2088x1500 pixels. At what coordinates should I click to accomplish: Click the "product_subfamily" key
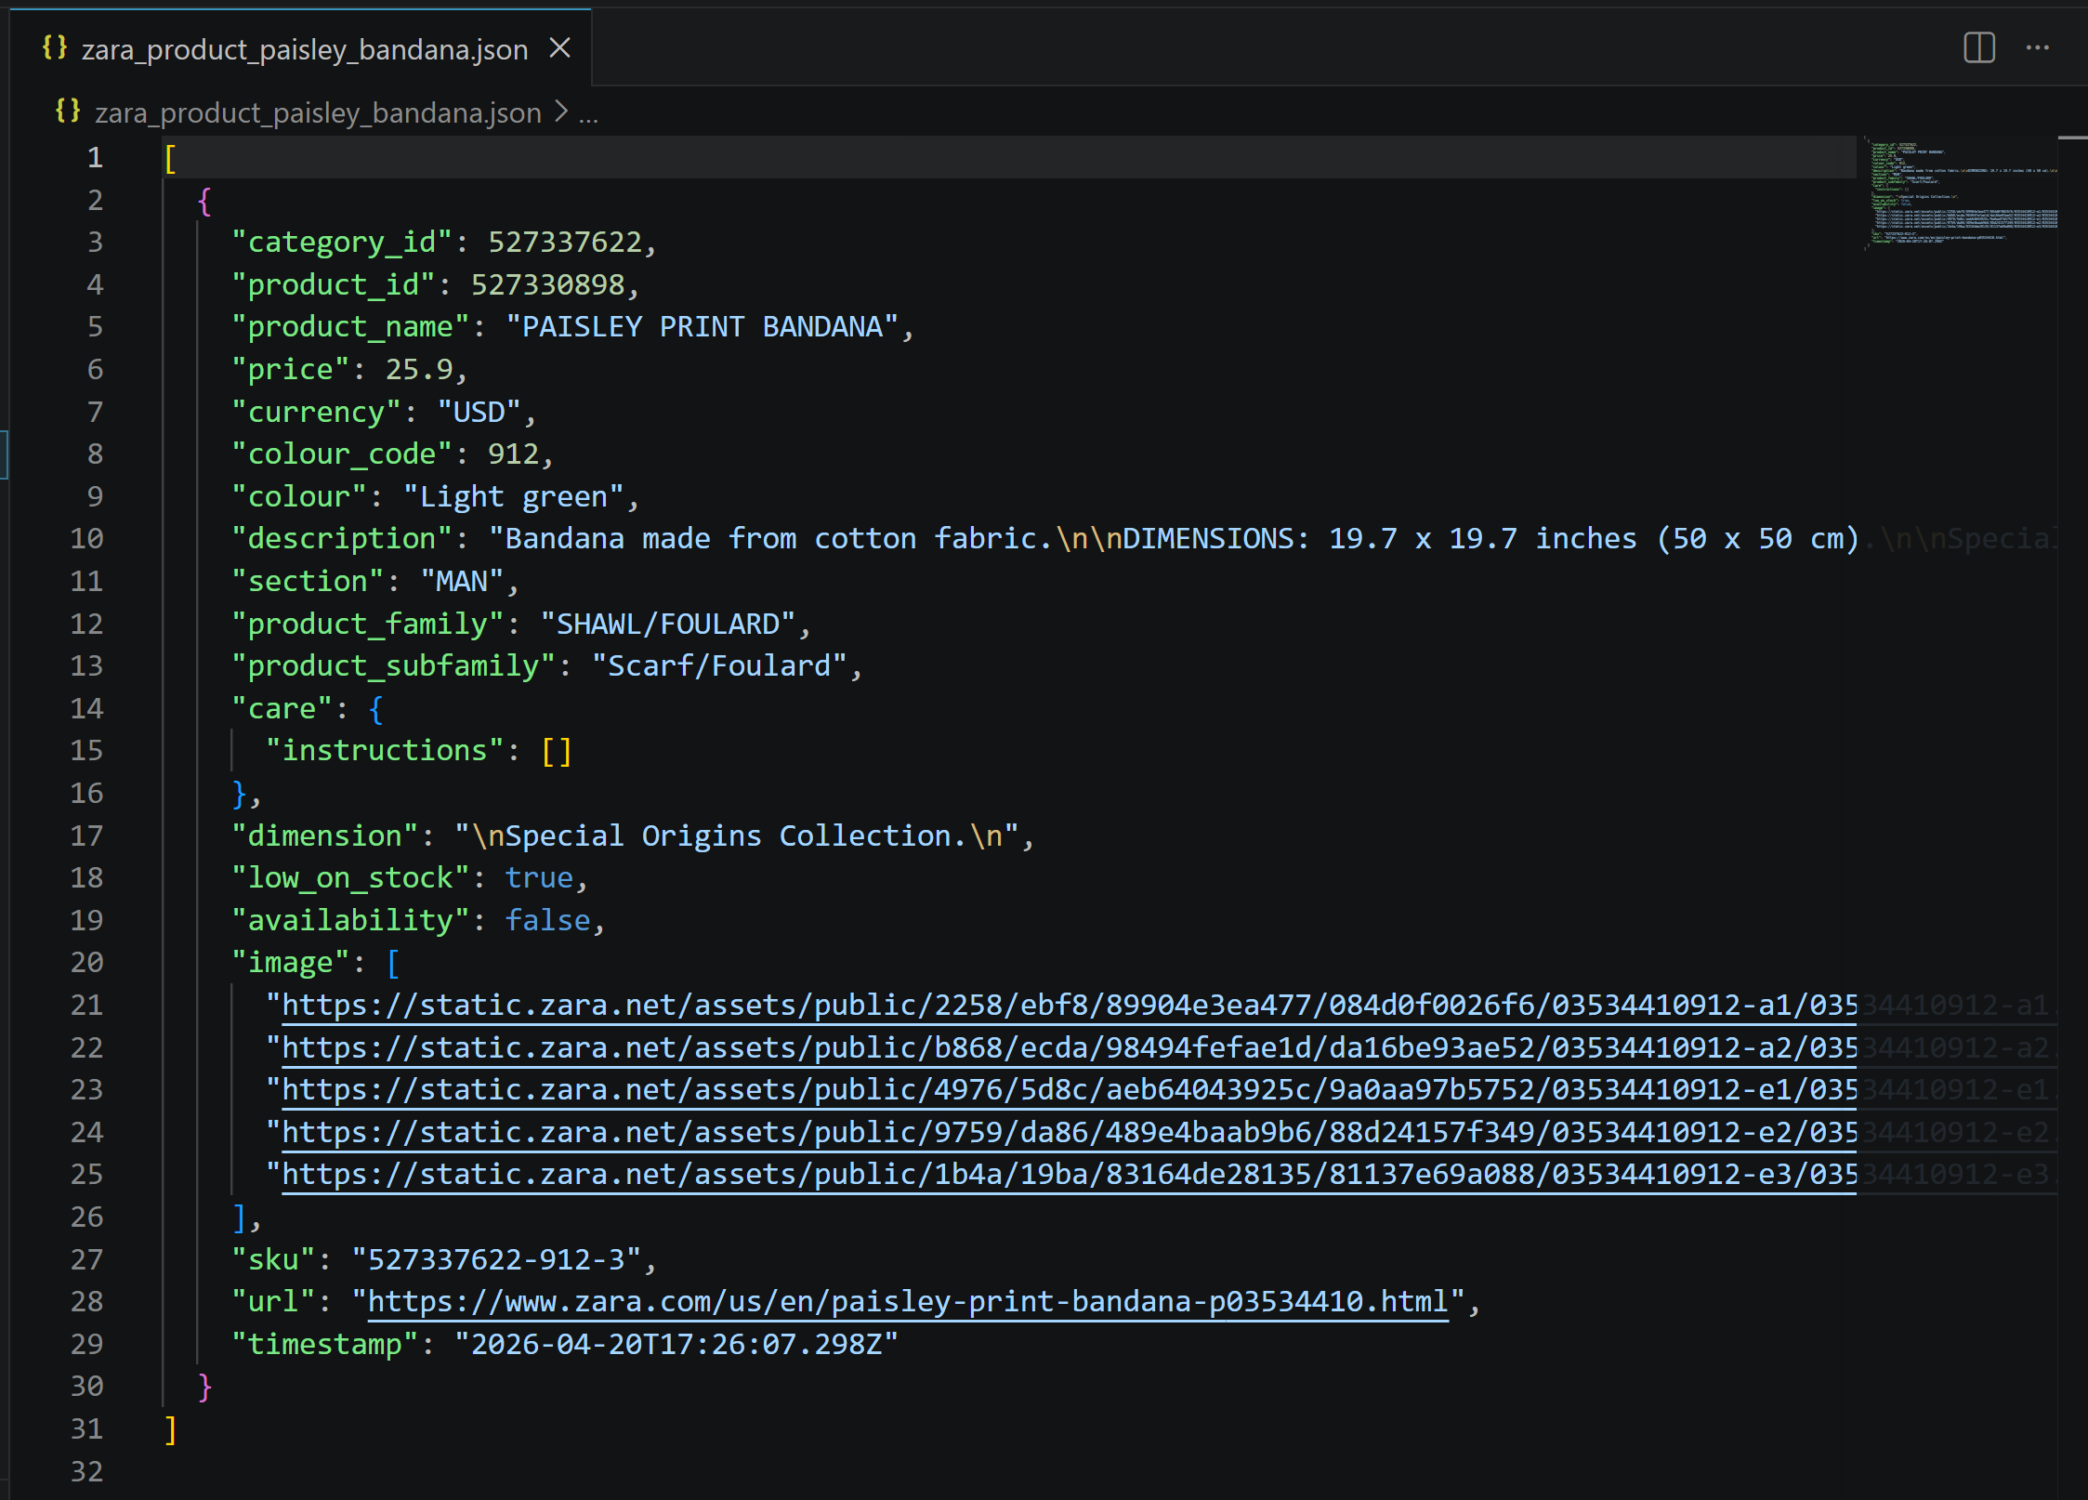tap(393, 666)
